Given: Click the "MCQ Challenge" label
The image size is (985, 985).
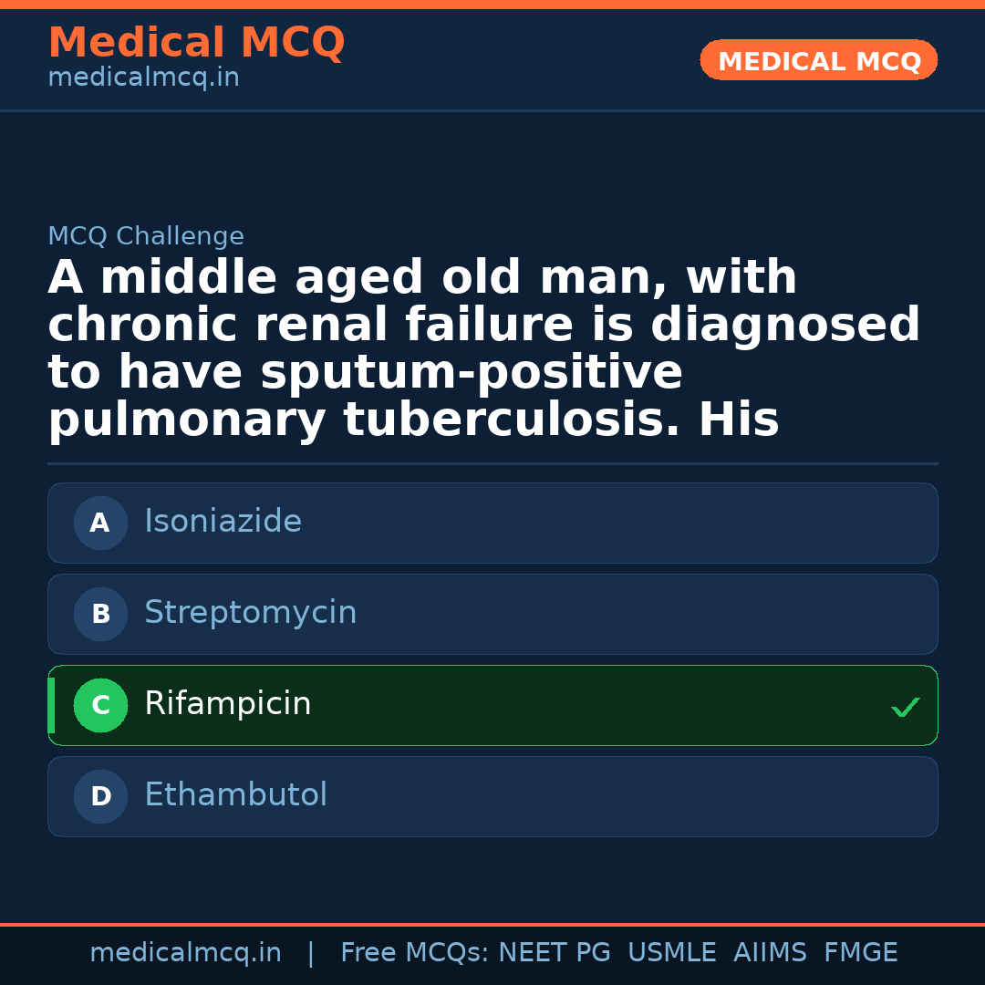Looking at the screenshot, I should tap(146, 236).
